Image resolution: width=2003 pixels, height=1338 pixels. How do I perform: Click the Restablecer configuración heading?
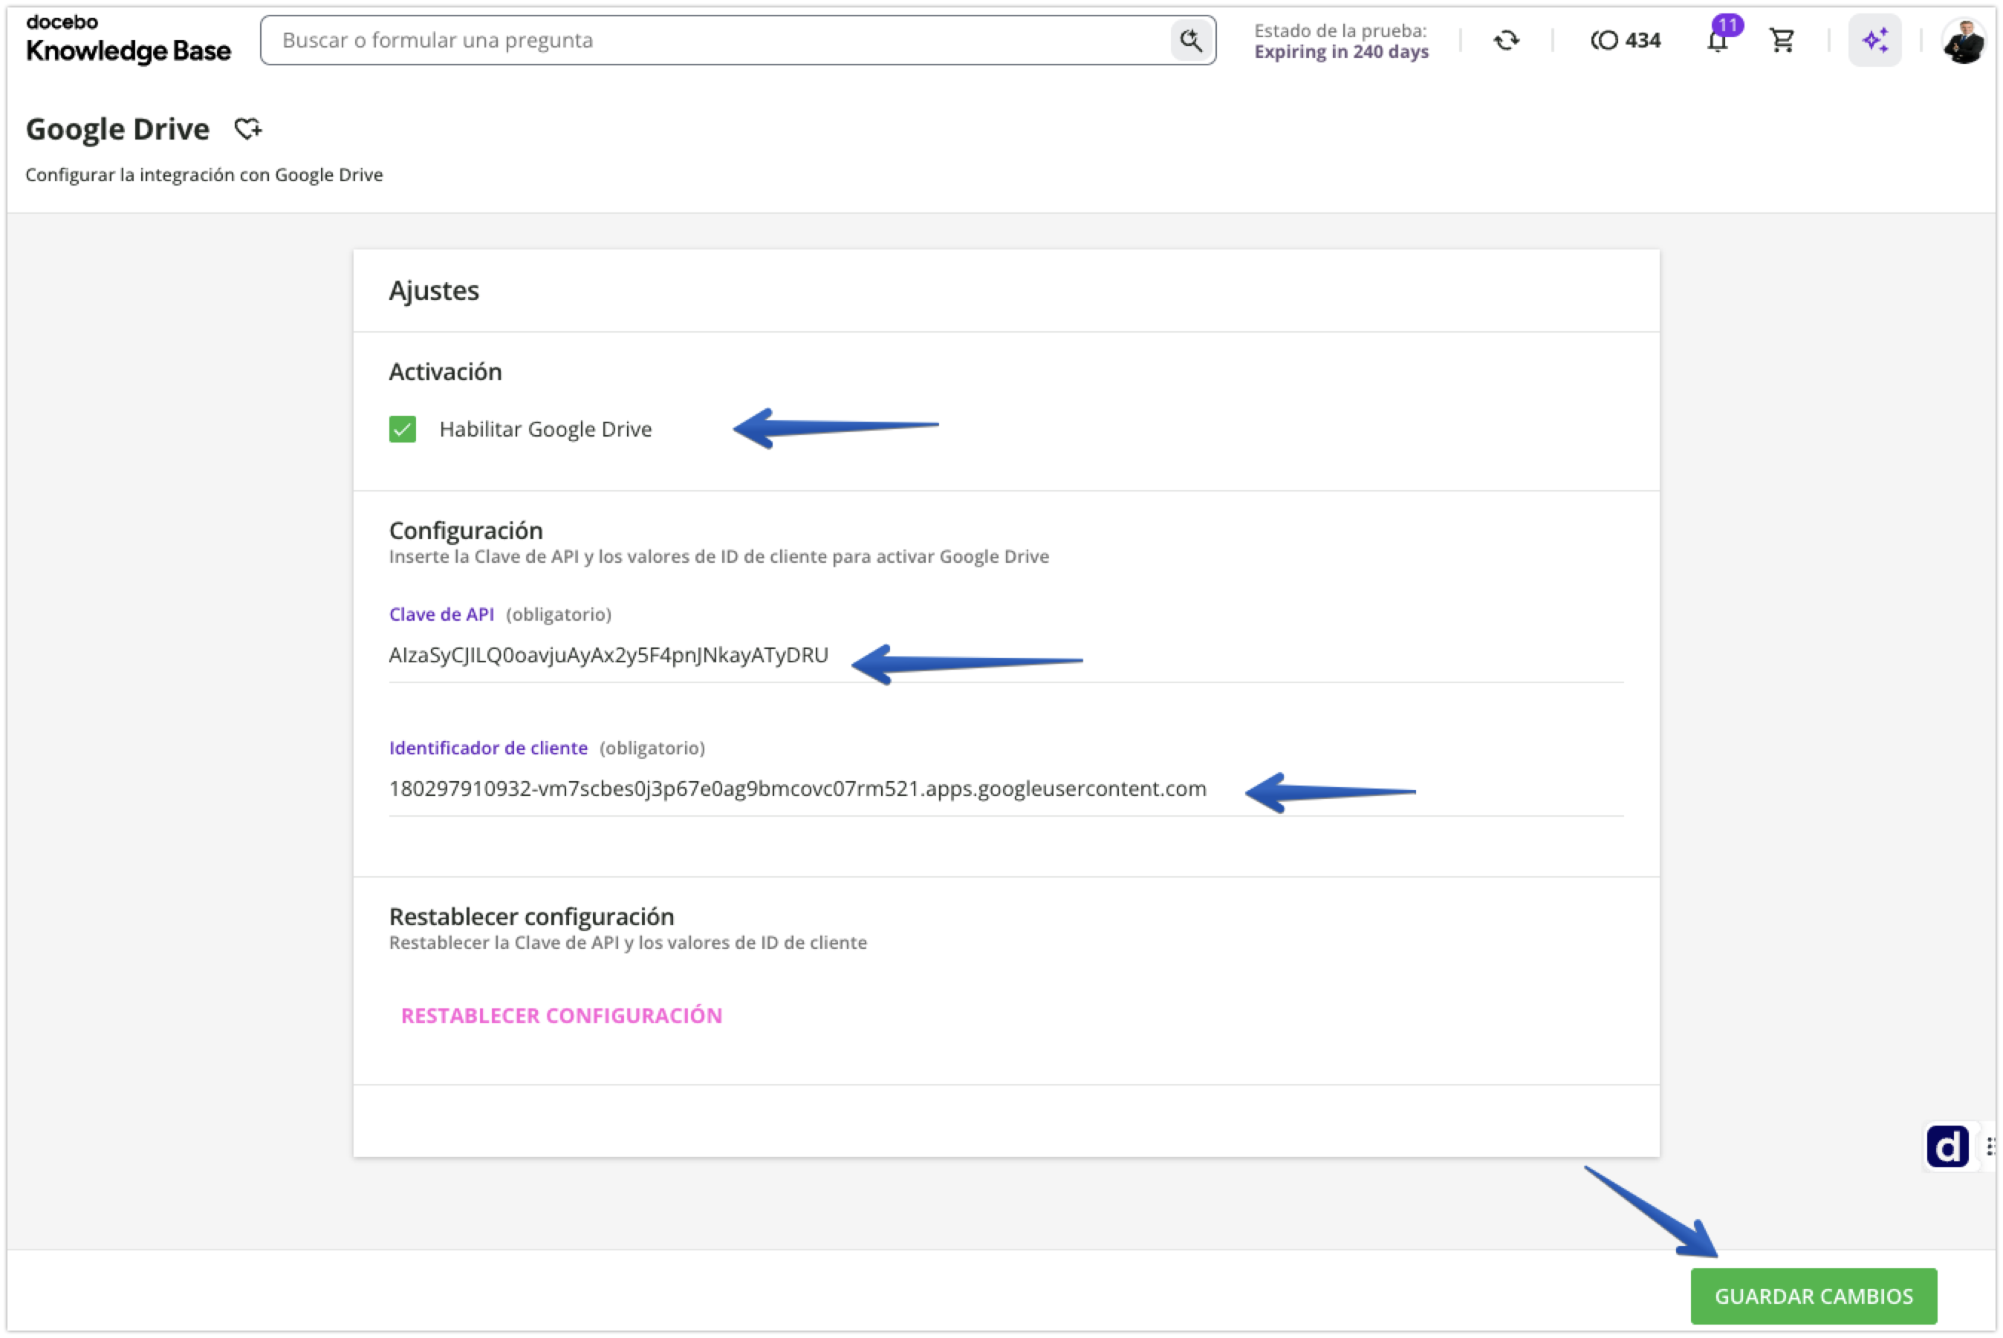532,916
